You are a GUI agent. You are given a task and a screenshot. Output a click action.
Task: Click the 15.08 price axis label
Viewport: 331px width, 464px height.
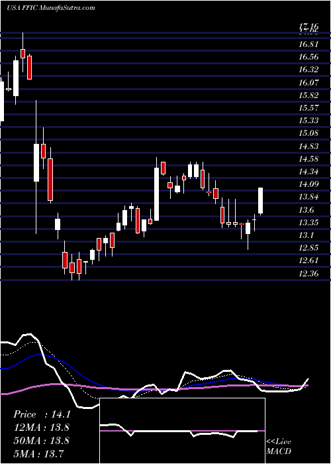[x=308, y=133]
